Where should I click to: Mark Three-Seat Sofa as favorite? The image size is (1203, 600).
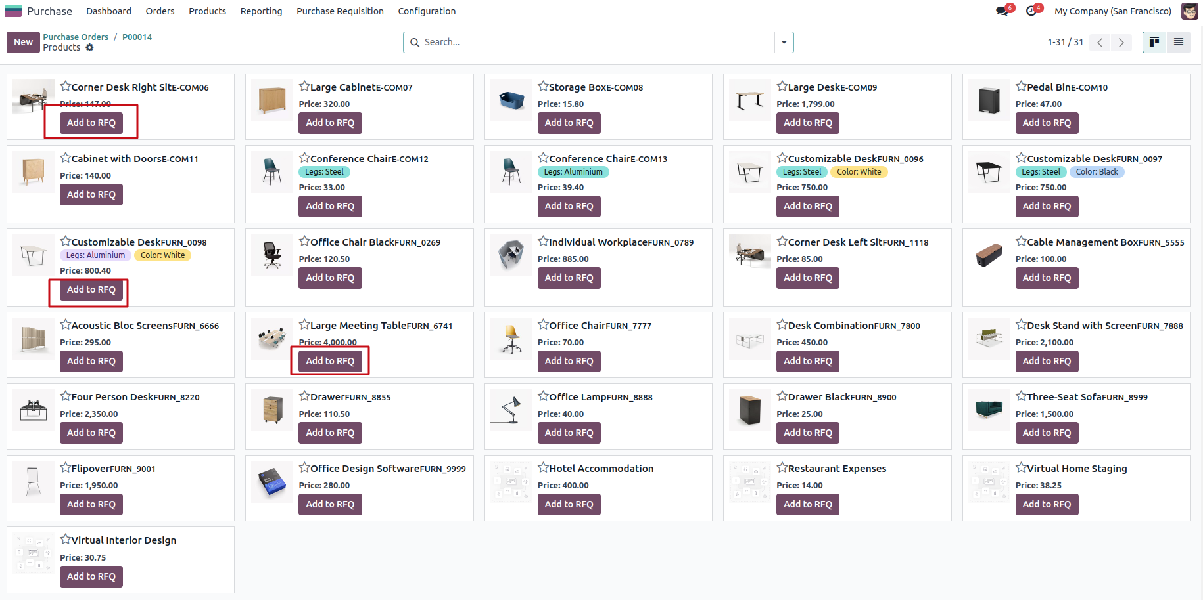[1021, 396]
